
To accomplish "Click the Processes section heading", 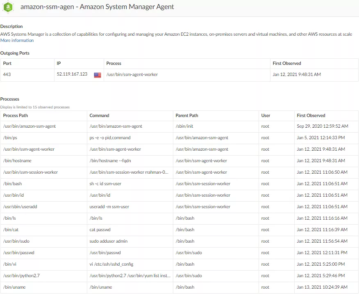I will pos(9,99).
